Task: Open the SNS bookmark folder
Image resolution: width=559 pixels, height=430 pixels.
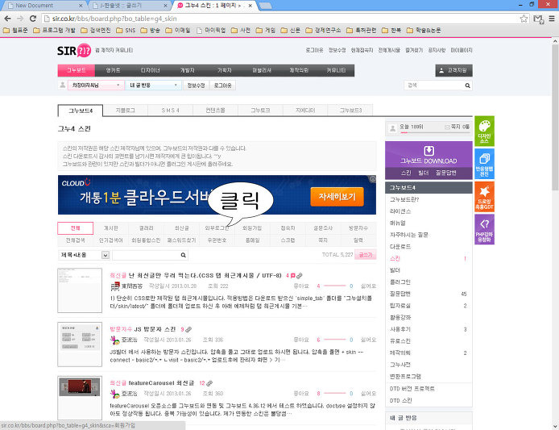Action: (x=126, y=31)
